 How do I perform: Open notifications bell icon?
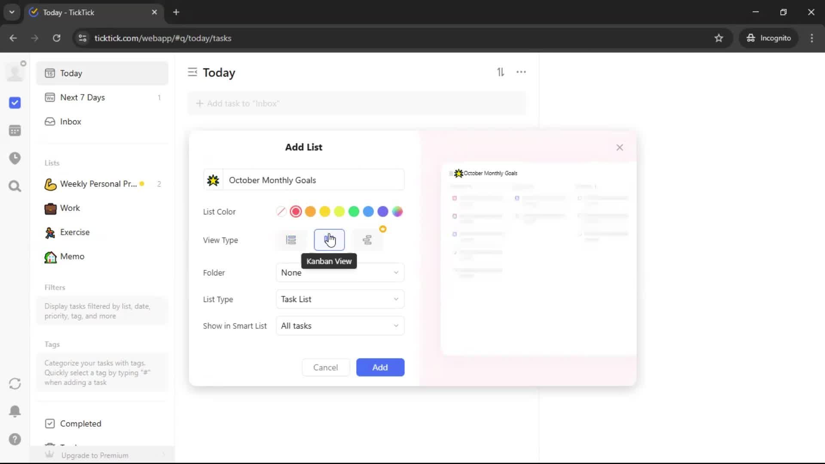(15, 411)
